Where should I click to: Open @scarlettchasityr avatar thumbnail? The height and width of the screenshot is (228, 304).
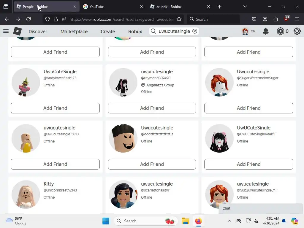click(x=123, y=194)
